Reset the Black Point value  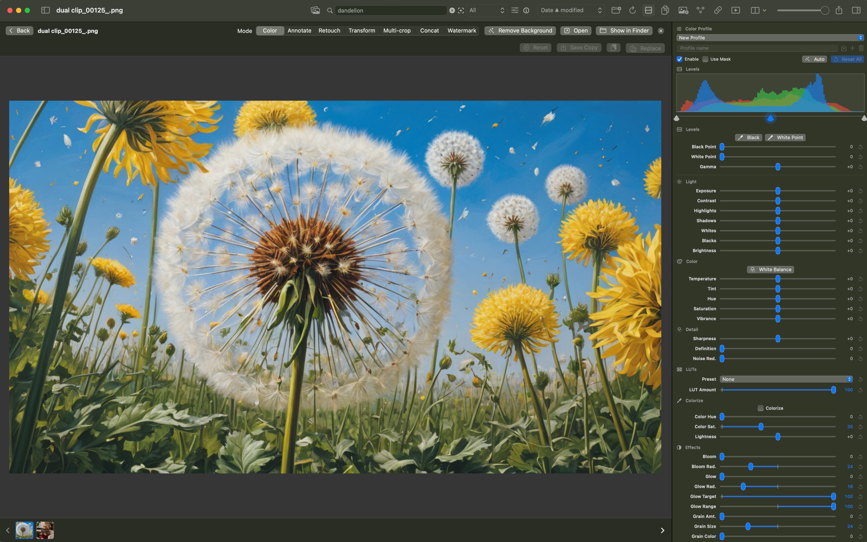pos(860,147)
